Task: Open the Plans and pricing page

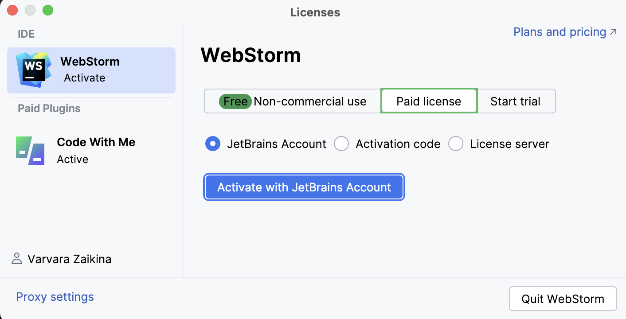Action: (559, 31)
